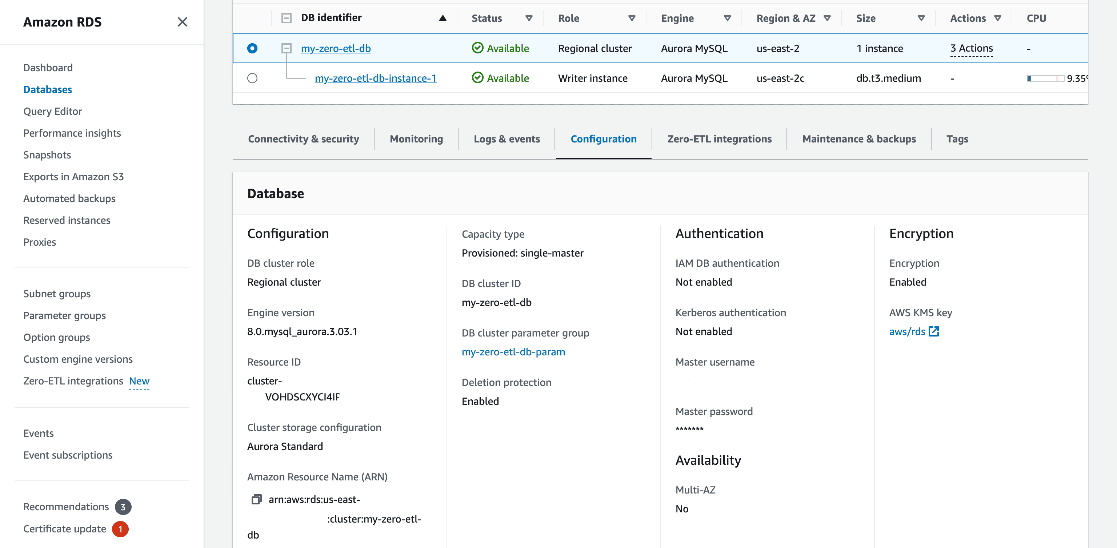This screenshot has width=1117, height=548.
Task: Click the DB identifier ascending sort arrow
Action: point(442,18)
